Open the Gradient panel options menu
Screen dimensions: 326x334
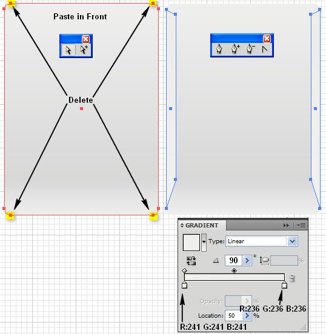pos(301,225)
